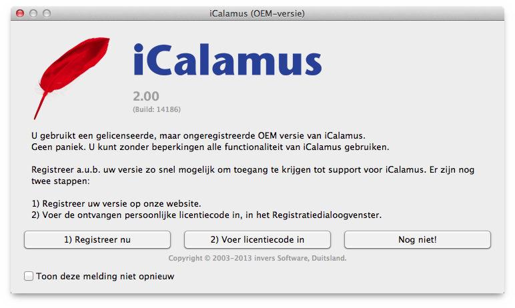Click the twee stappen: text line

click(x=61, y=181)
